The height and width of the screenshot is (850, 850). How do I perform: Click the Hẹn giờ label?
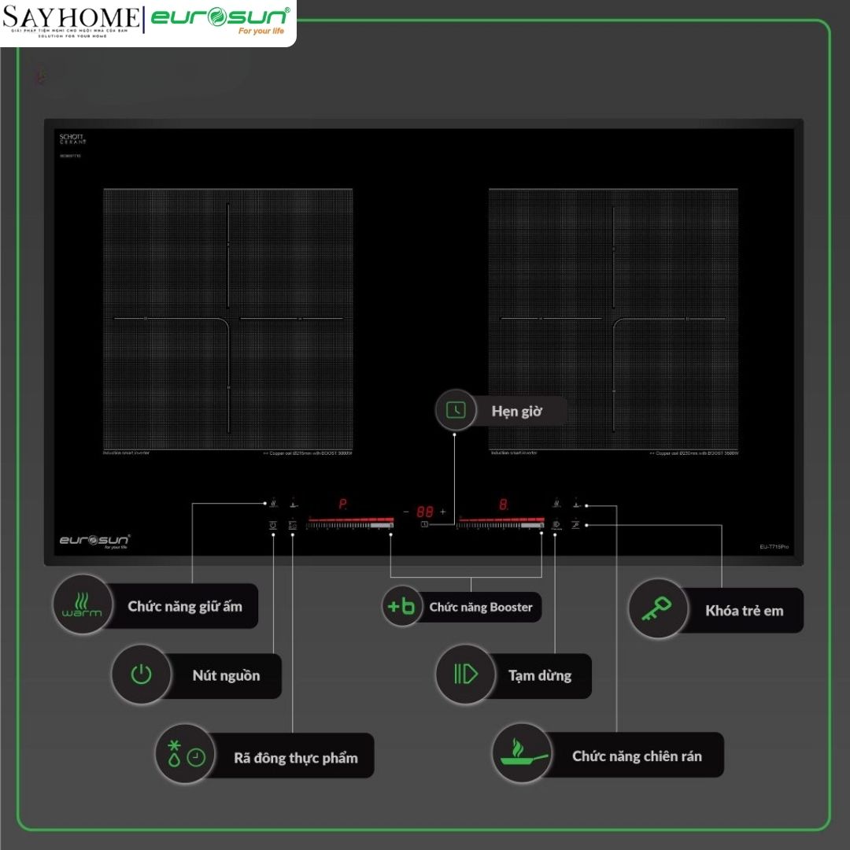point(516,412)
